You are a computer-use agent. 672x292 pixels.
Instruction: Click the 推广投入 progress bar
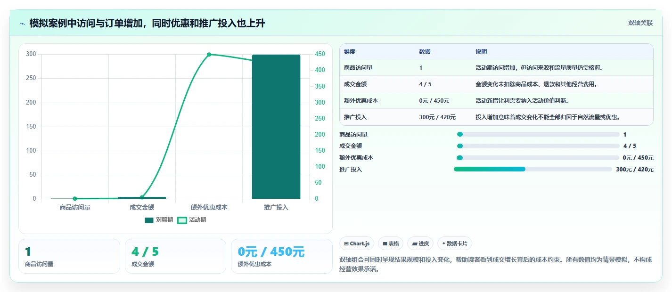[x=533, y=169]
